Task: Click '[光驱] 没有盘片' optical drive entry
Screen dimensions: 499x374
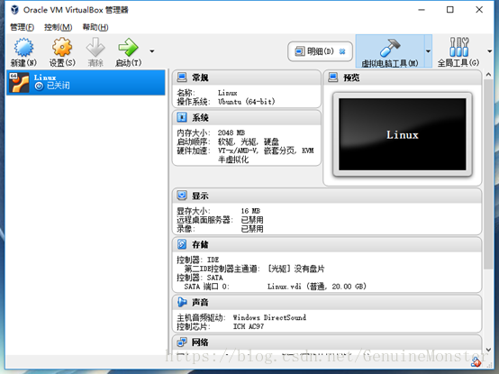Action: pos(295,269)
